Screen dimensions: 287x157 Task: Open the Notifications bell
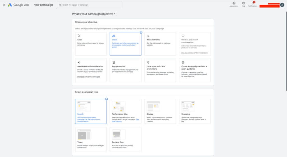click(253, 3)
